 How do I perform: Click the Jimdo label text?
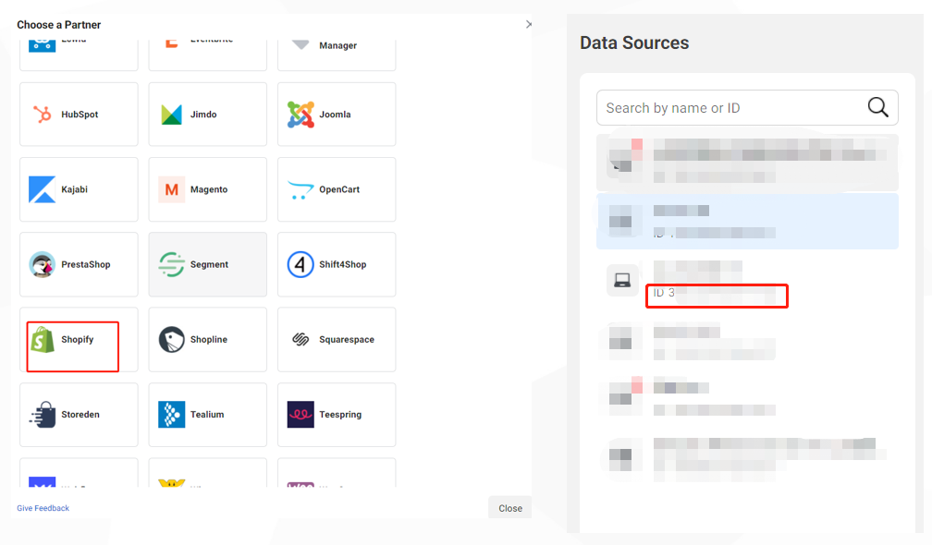pyautogui.click(x=203, y=115)
